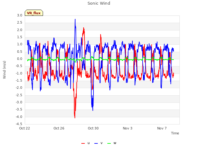
Task: Click the blue v peak near 2.7 m/s
Action: click(x=75, y=19)
